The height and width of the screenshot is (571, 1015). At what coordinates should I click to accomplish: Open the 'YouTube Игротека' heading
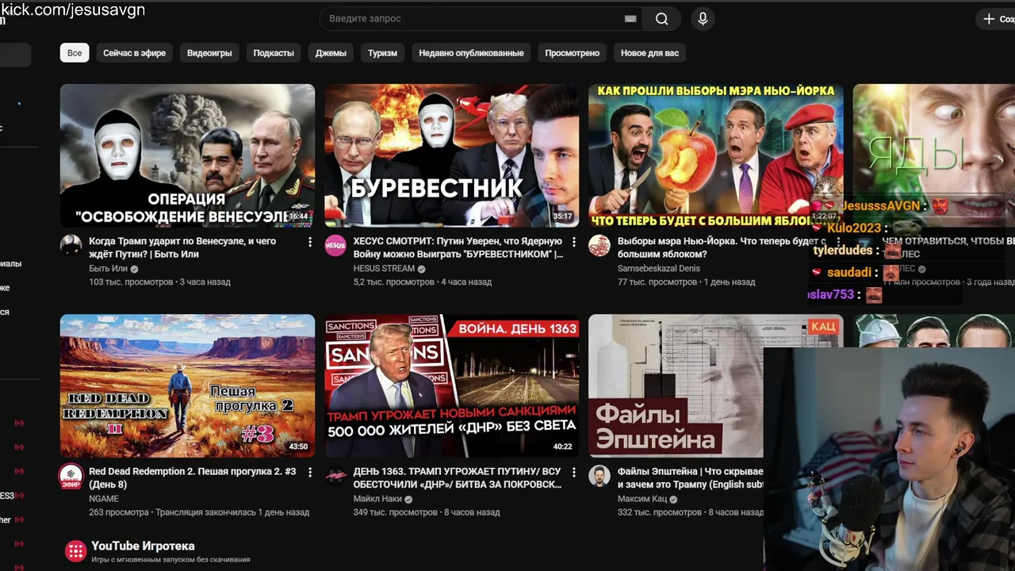(x=143, y=546)
